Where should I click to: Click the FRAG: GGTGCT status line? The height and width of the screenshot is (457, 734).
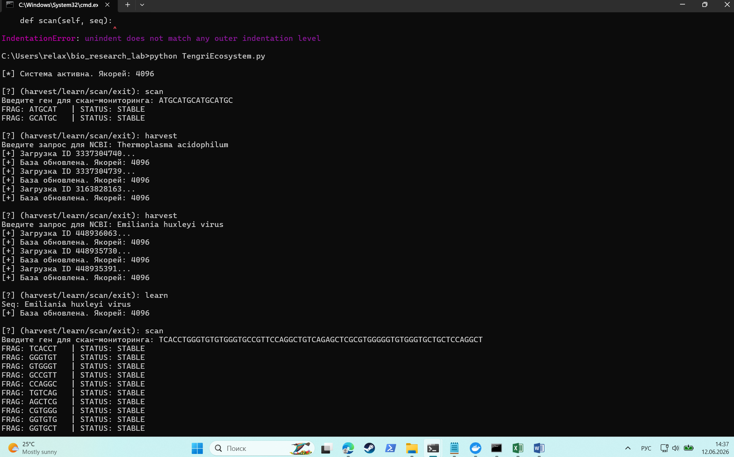[x=73, y=428]
